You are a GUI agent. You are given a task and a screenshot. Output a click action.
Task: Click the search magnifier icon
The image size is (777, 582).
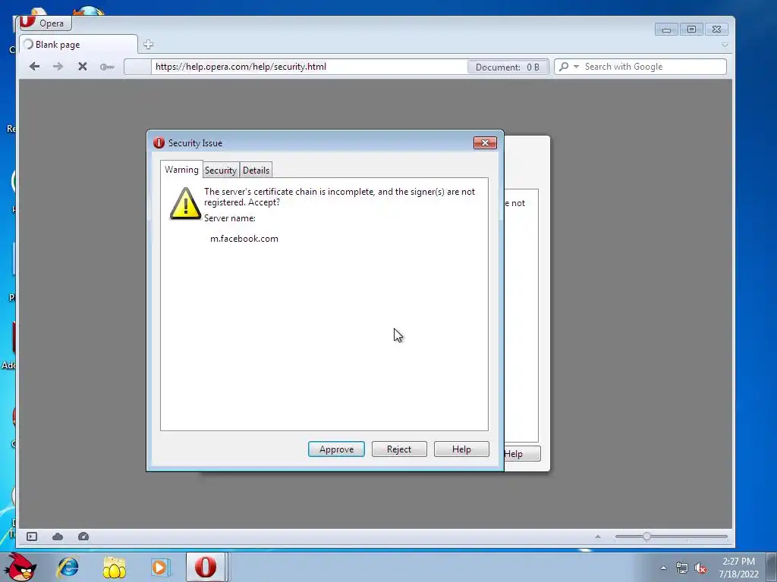(564, 67)
